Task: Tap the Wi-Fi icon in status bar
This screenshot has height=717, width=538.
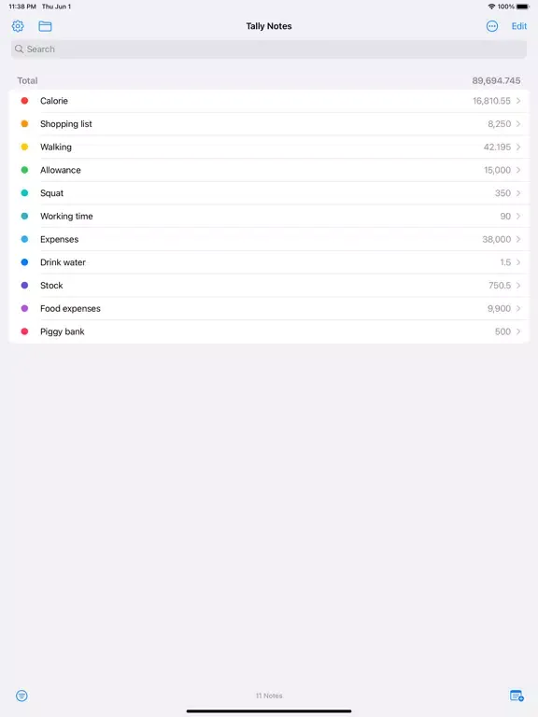Action: pyautogui.click(x=492, y=7)
